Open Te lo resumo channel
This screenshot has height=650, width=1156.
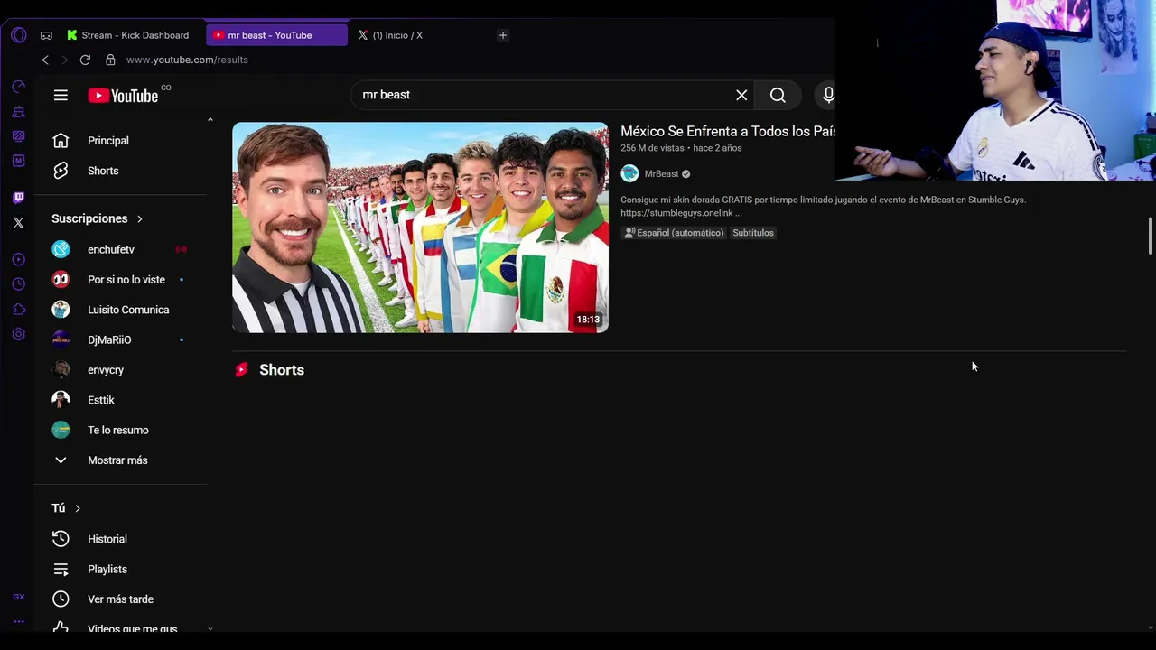120,430
